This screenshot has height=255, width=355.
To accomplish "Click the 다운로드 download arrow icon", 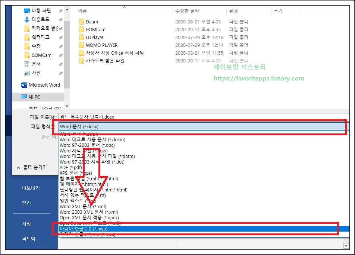I will point(27,20).
